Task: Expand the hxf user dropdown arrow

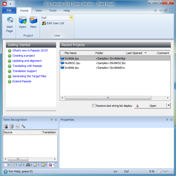Action: click(71, 17)
